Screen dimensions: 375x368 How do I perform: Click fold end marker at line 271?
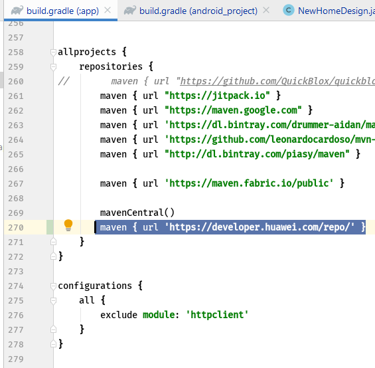[53, 242]
